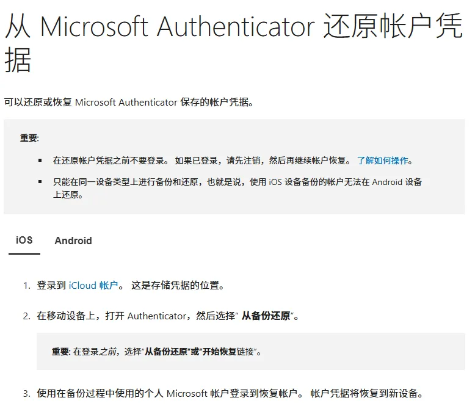The height and width of the screenshot is (417, 475).
Task: Click the page title heading text
Action: 232,27
